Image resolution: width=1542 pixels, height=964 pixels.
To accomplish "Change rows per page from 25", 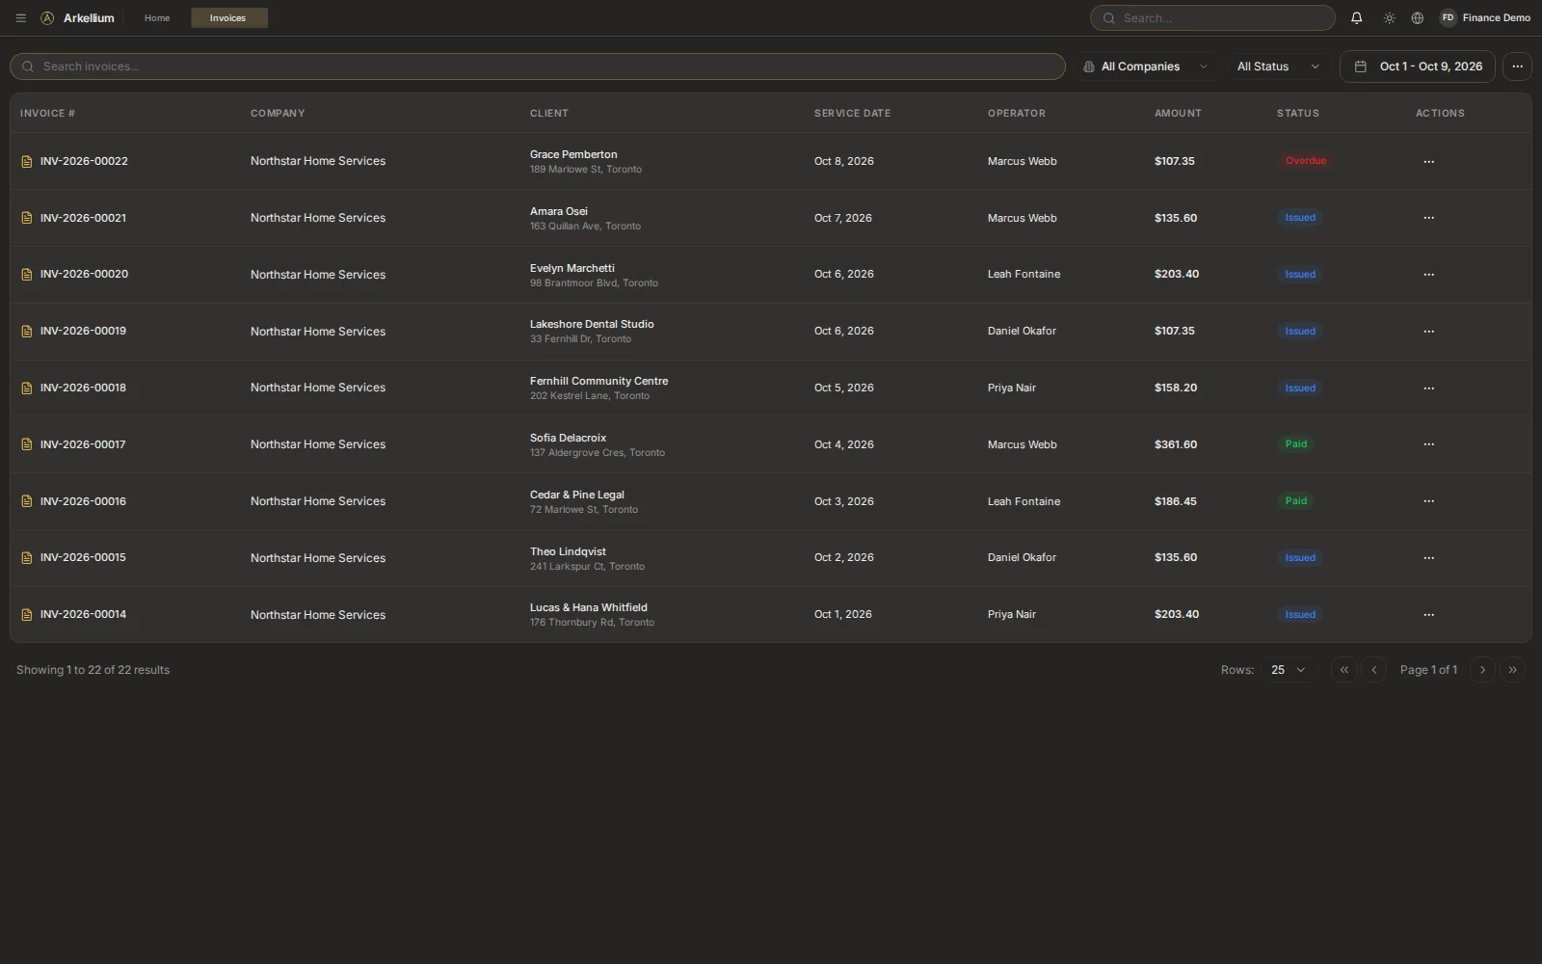I will [x=1288, y=670].
